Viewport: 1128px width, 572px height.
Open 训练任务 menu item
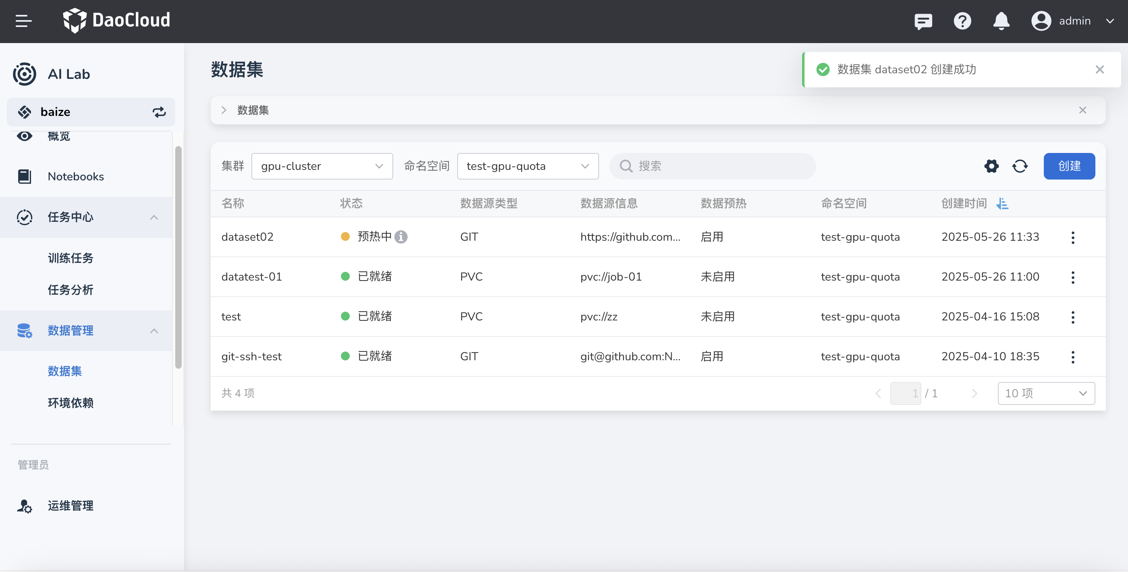70,258
